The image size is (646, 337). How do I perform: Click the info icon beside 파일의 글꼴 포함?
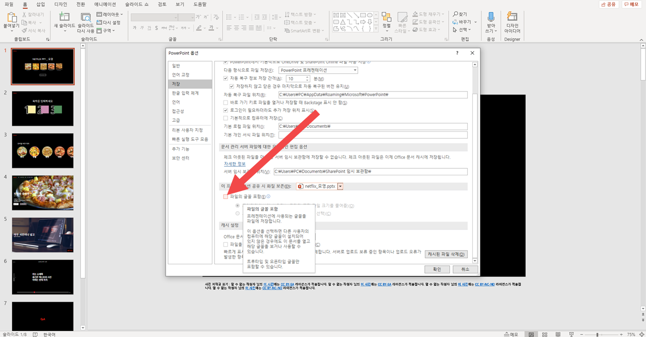[268, 197]
